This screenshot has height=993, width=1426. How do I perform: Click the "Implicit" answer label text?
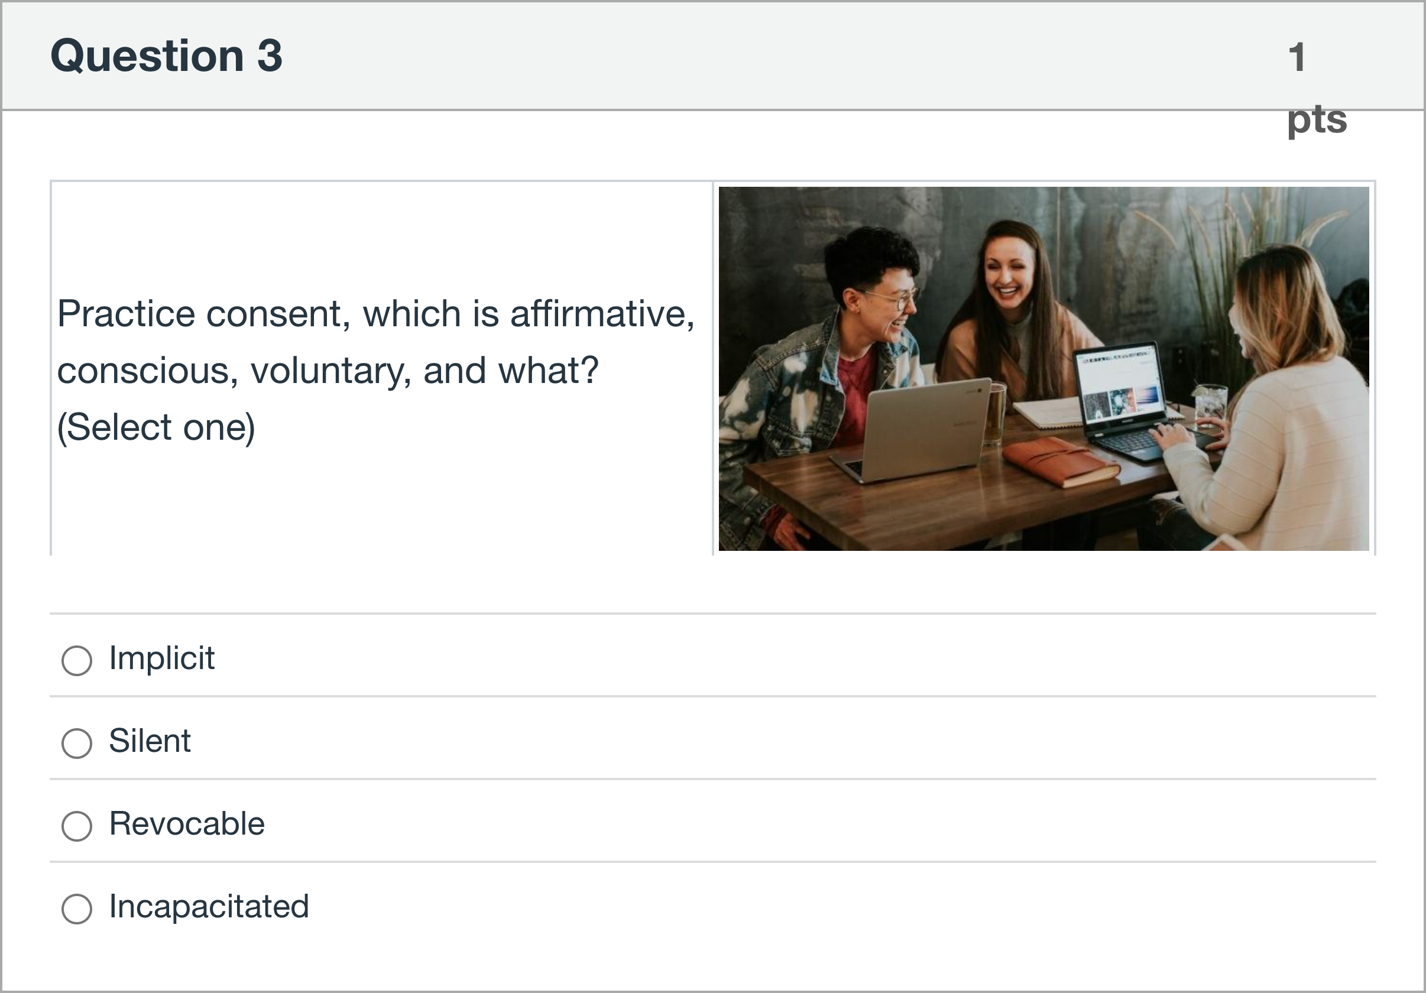click(161, 658)
